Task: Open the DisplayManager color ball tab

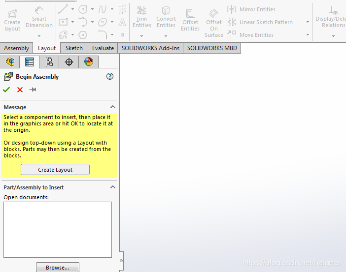Action: pyautogui.click(x=89, y=62)
